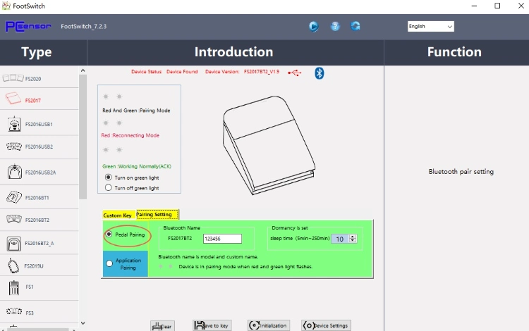Click the blue play icon in header

click(313, 26)
